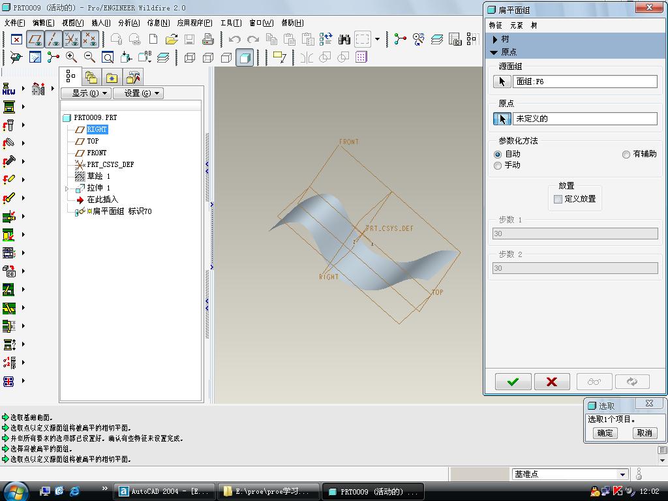The width and height of the screenshot is (668, 501).
Task: Click the 未定义的 origin field
Action: [585, 119]
